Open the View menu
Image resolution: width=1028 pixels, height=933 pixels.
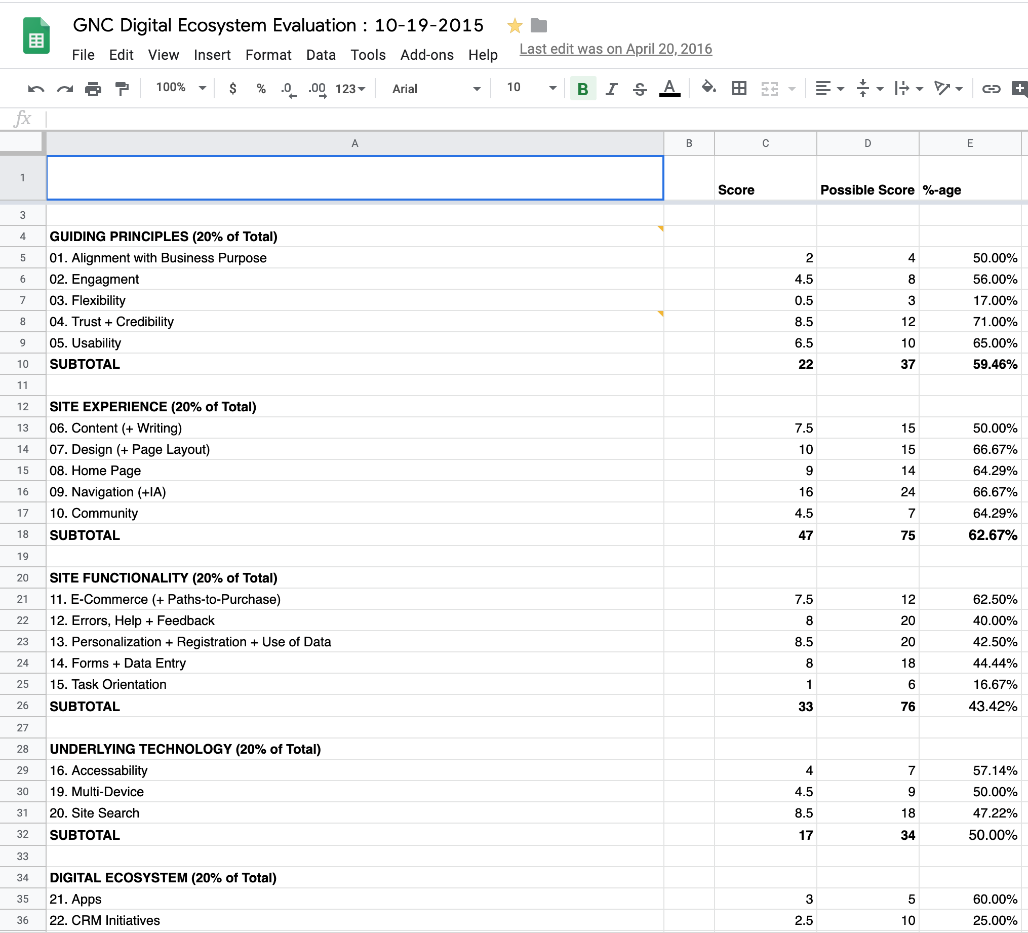[x=163, y=55]
